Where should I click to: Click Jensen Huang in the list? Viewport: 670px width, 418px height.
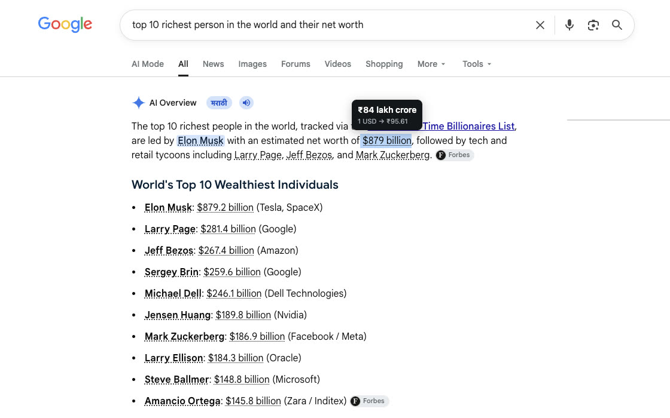177,315
